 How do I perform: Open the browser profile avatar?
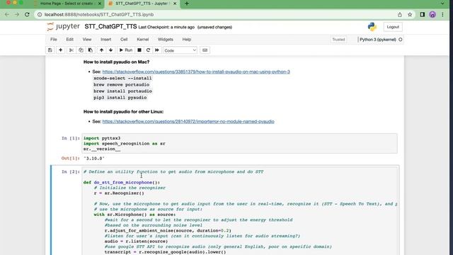tap(432, 14)
